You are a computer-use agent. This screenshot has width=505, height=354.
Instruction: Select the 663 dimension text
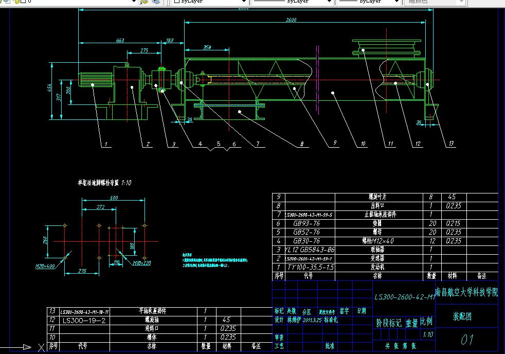(120, 40)
